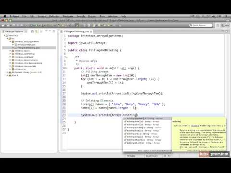Click inside the Quick Access field
231x173 pixels.
[201, 25]
